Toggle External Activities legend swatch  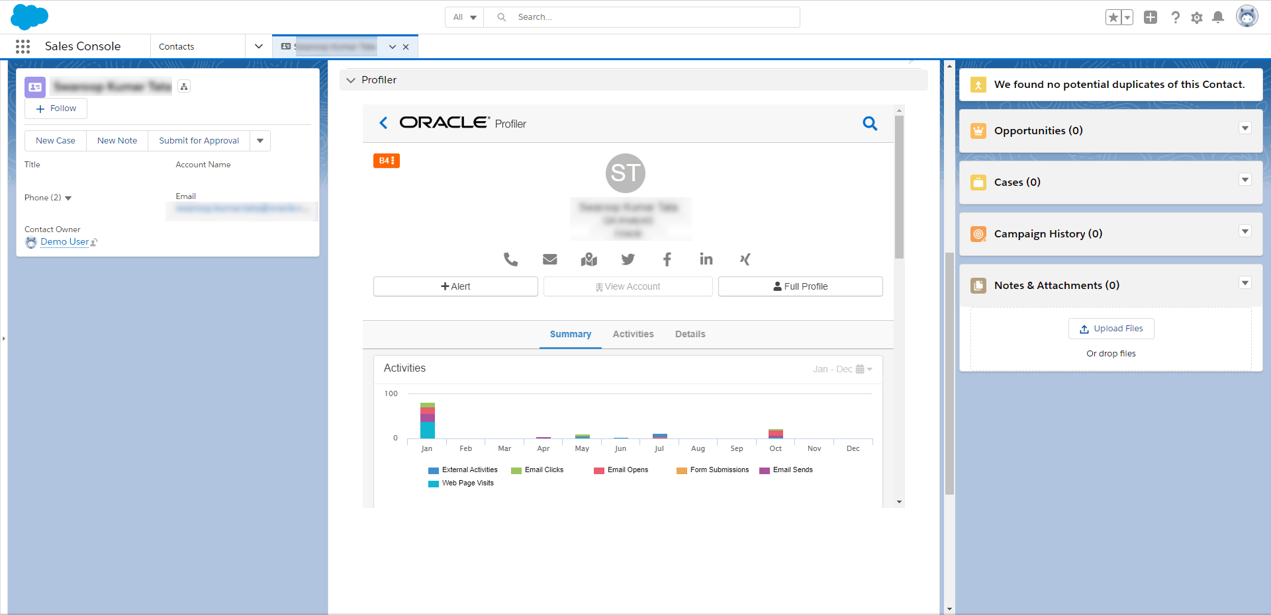(434, 471)
